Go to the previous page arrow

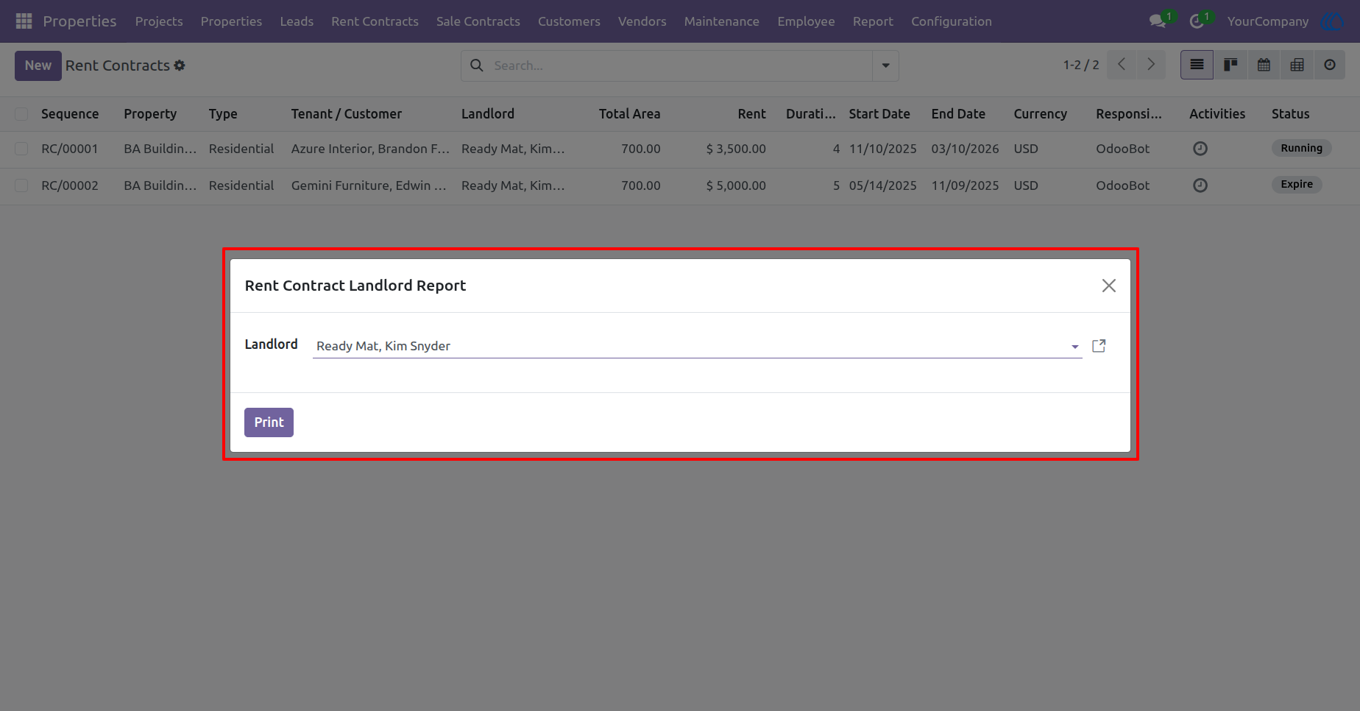[x=1122, y=65]
